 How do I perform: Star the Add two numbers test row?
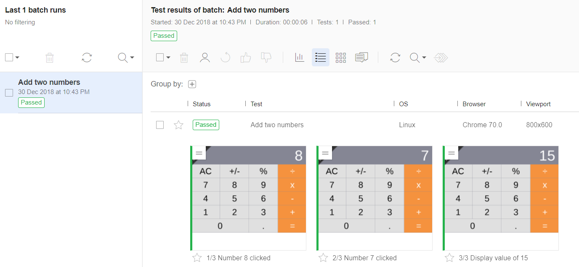coord(179,125)
